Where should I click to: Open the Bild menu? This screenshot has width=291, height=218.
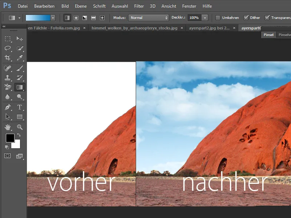65,6
